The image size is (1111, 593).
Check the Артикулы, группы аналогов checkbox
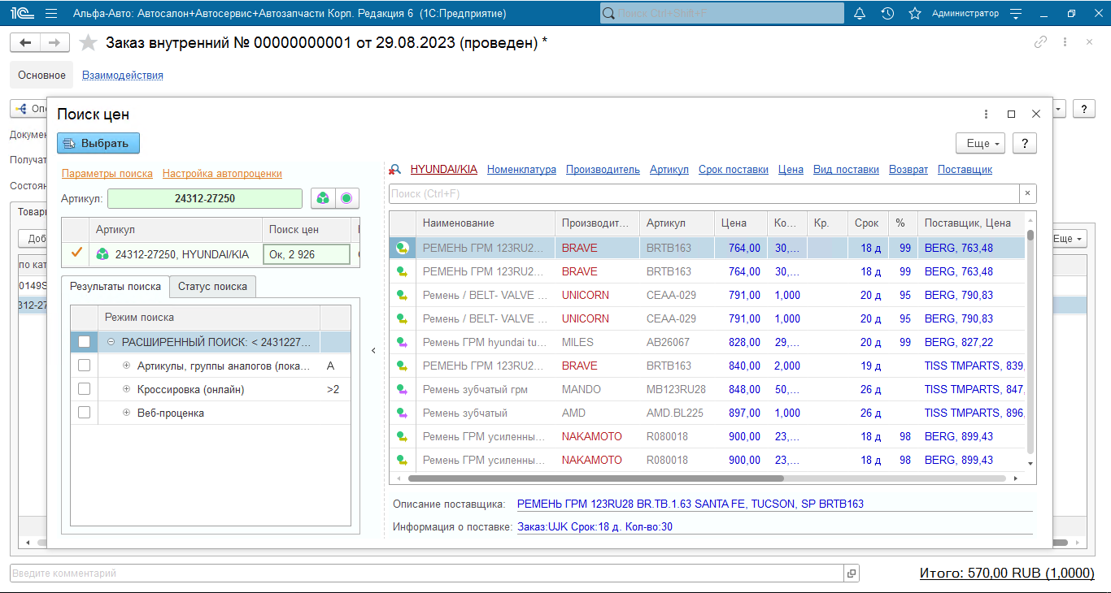[84, 366]
